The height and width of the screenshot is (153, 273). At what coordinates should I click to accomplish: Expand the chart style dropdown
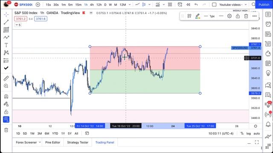point(149,5)
